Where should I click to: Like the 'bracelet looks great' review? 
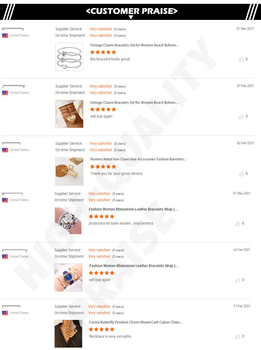[x=242, y=59]
